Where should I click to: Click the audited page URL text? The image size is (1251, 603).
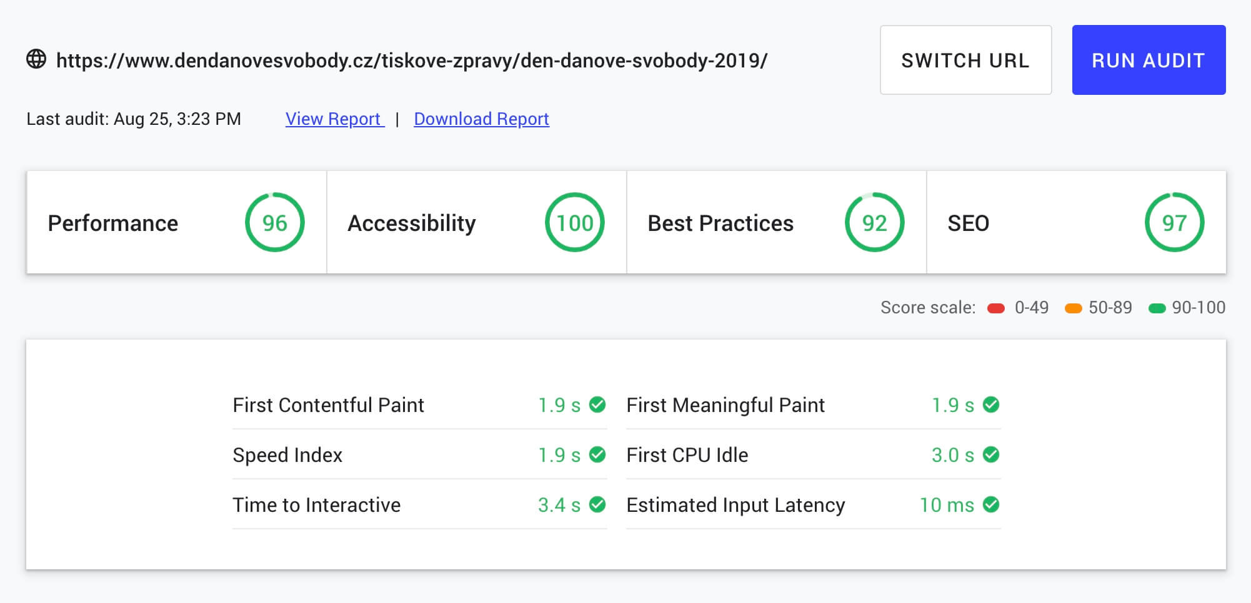coord(412,61)
